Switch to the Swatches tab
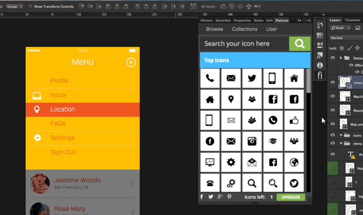The image size is (363, 215). [x=223, y=21]
